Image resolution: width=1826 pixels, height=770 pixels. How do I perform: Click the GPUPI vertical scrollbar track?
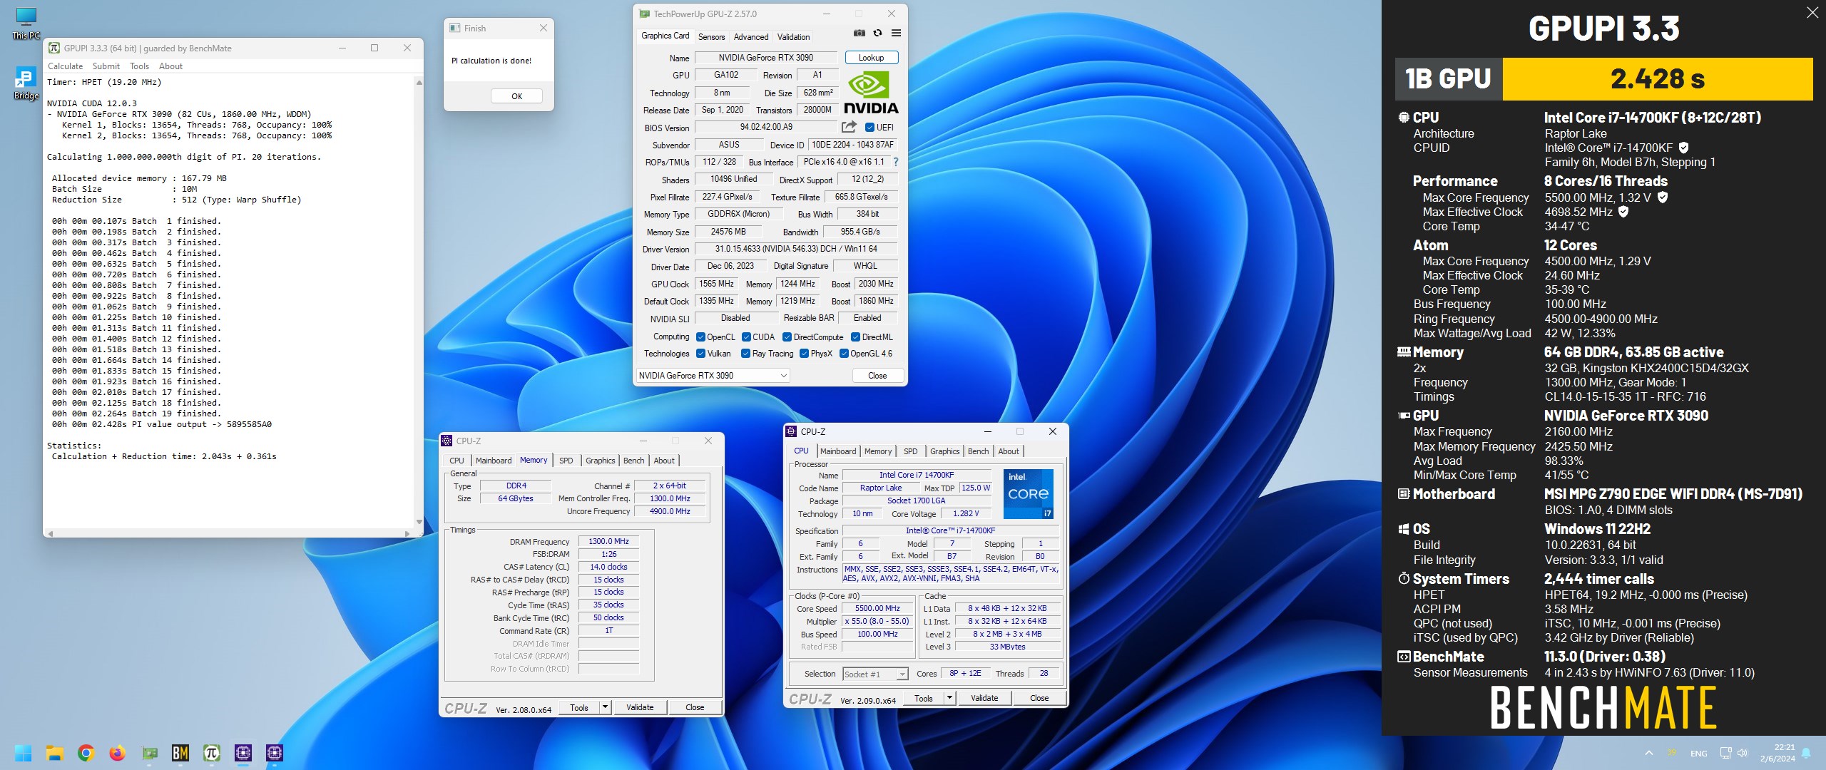419,302
